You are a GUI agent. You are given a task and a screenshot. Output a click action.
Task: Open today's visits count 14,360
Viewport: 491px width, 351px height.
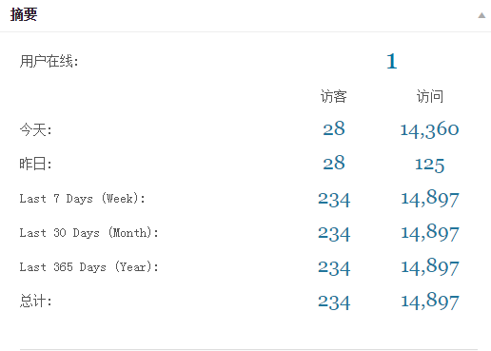pos(429,129)
